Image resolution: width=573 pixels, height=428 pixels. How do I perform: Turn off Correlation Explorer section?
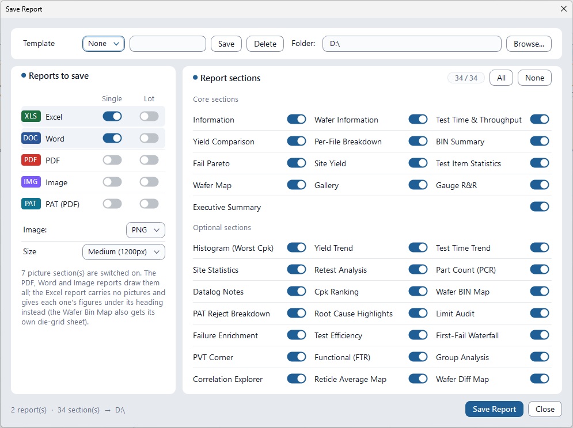click(x=297, y=379)
